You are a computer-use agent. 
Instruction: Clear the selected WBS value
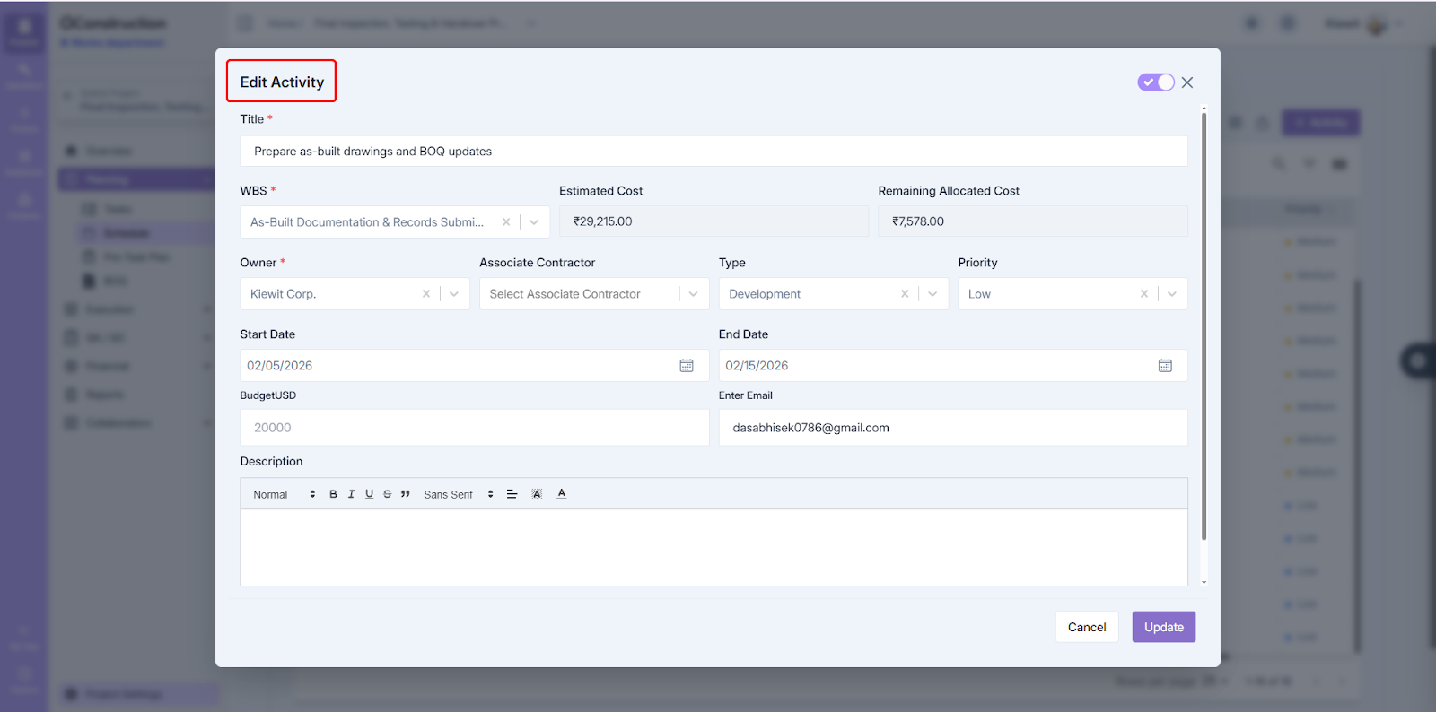click(x=506, y=222)
